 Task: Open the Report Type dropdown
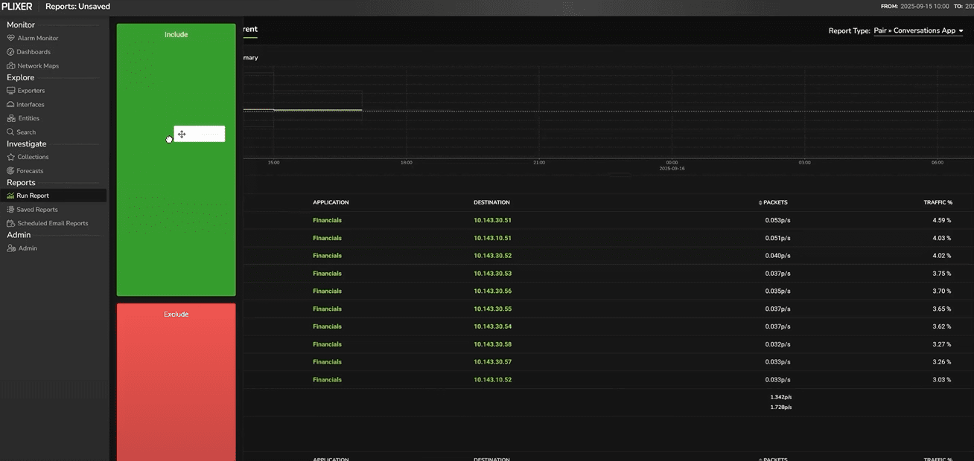click(x=918, y=30)
